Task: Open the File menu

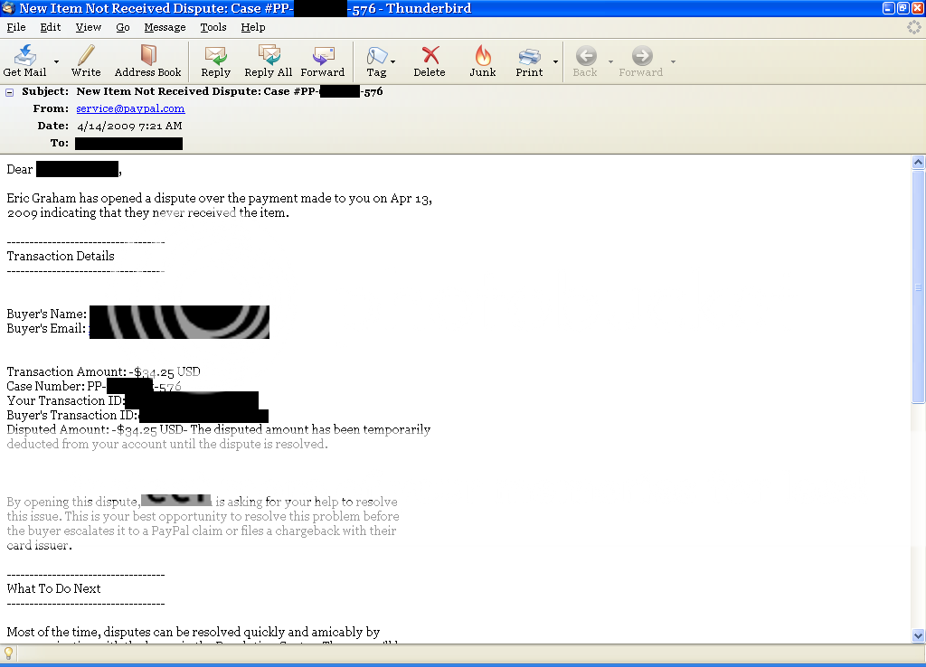Action: click(x=16, y=27)
